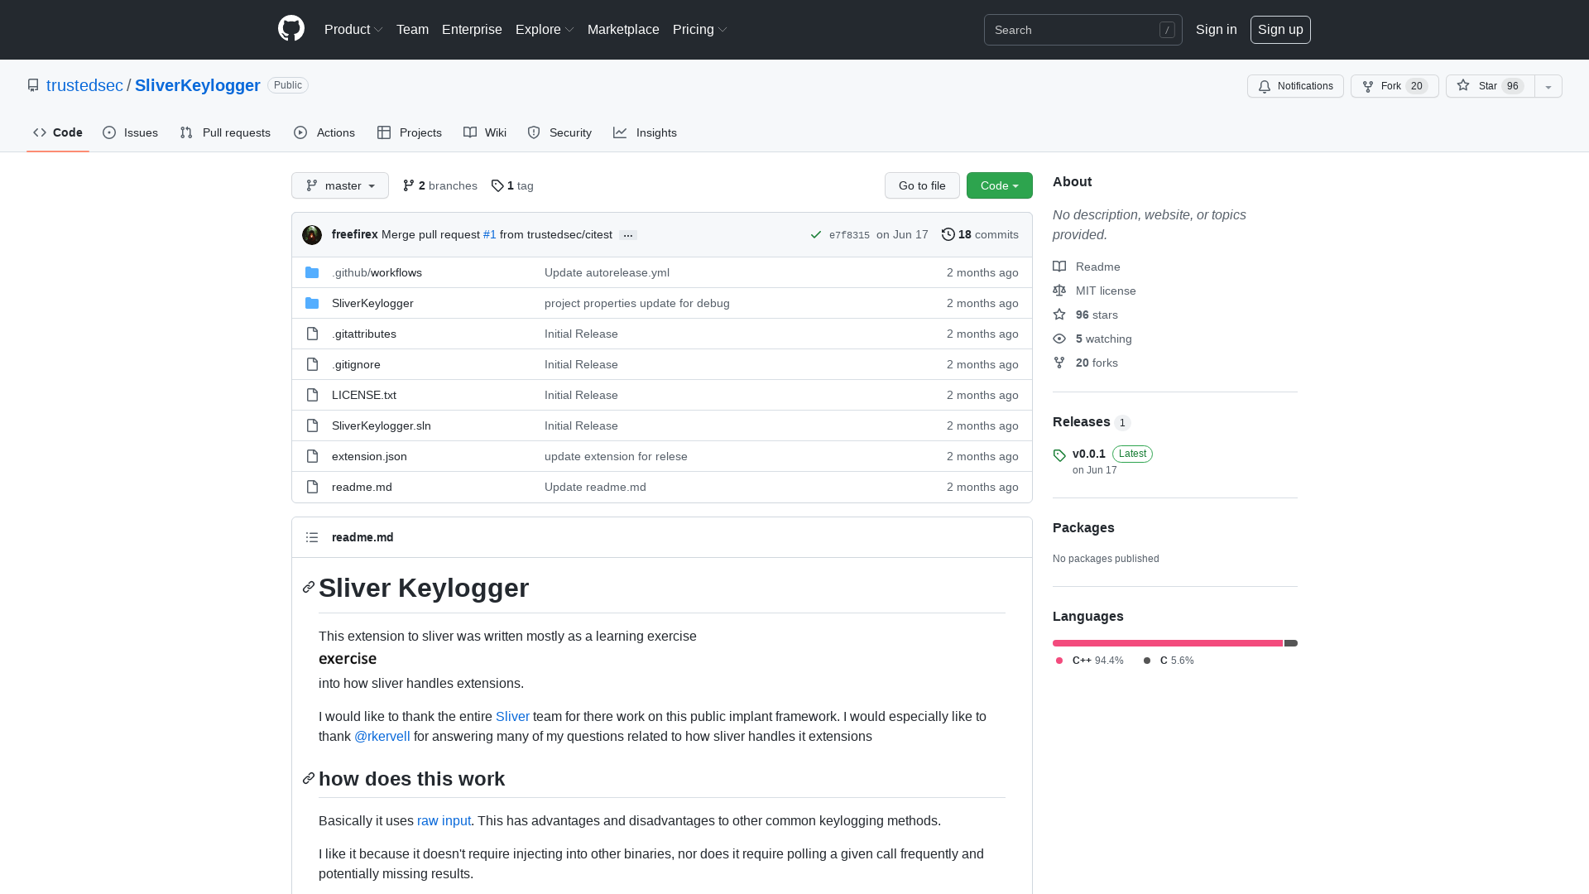Open the Marketplace menu item

pyautogui.click(x=623, y=29)
